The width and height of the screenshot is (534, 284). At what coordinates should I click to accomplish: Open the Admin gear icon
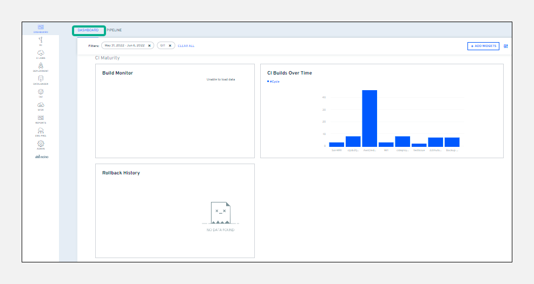pyautogui.click(x=41, y=144)
